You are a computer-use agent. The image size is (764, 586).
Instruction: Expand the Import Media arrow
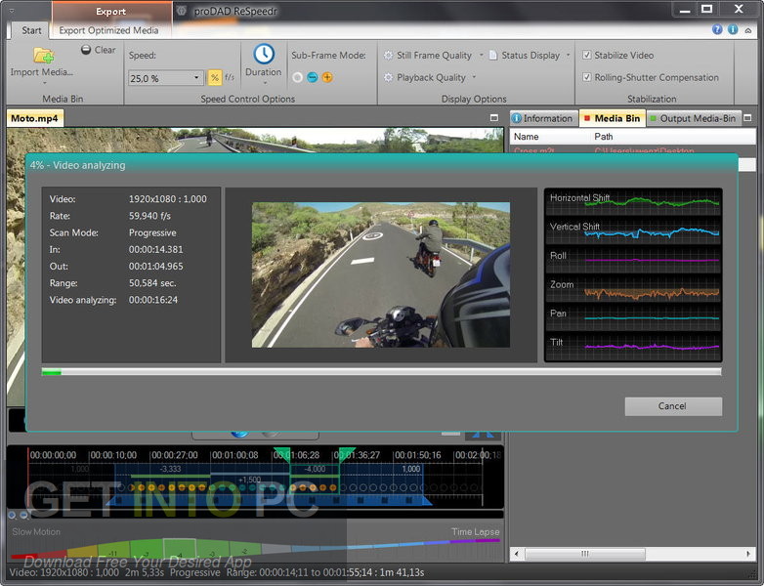tap(44, 83)
